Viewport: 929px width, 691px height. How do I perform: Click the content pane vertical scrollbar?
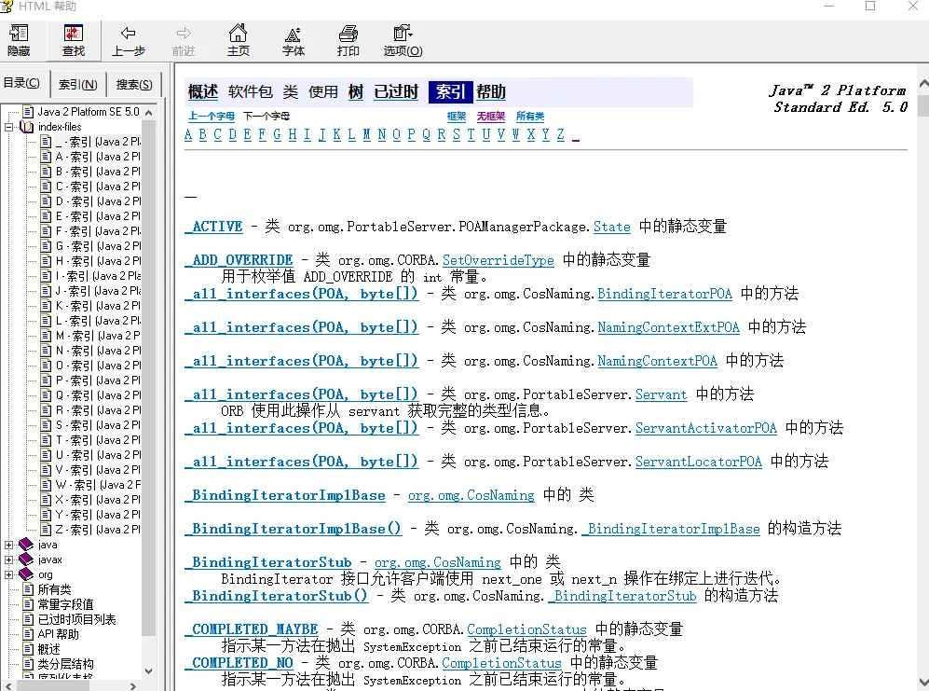[x=922, y=373]
